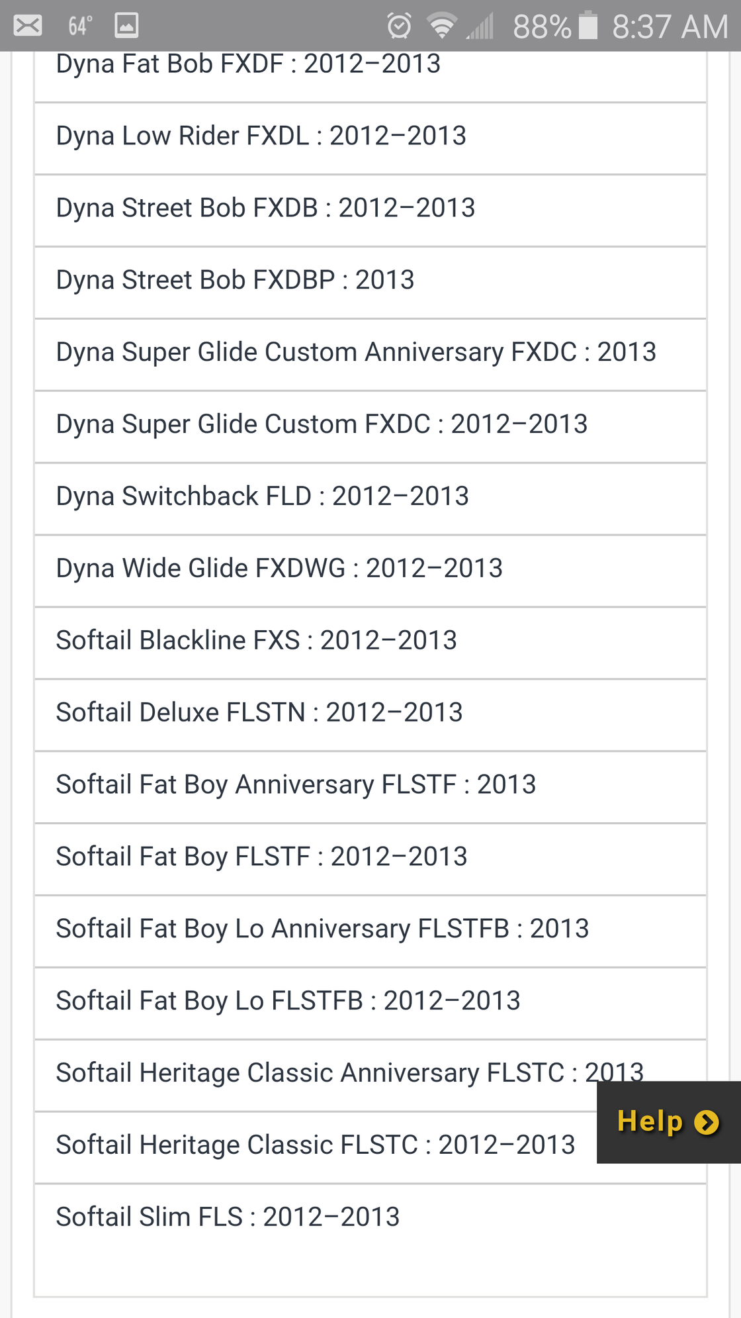Tap the Wi-Fi signal icon
The height and width of the screenshot is (1318, 741).
pyautogui.click(x=441, y=26)
